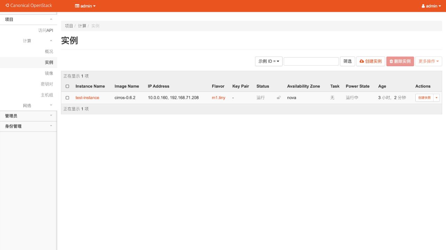Expand the 更多操作 dropdown
This screenshot has height=250, width=446.
click(428, 61)
